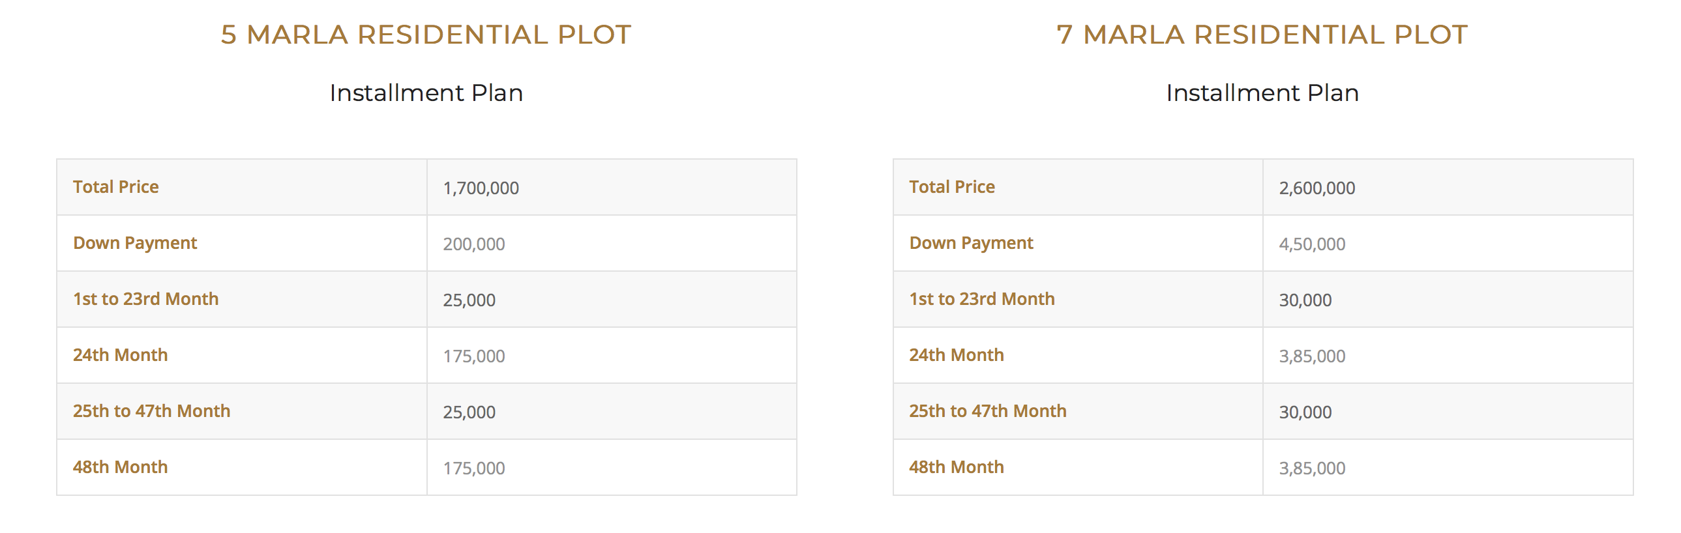Click 48th Month label in 7 Marla table

point(957,468)
